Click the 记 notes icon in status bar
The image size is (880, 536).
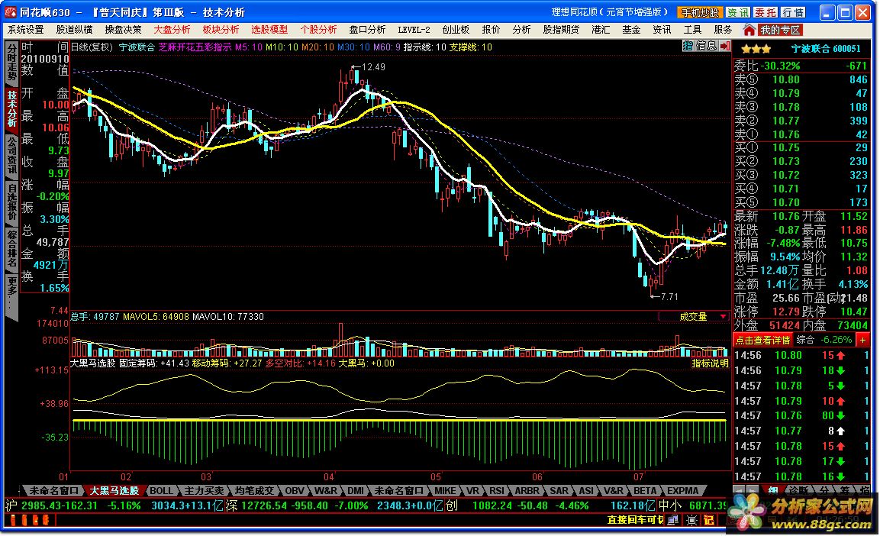click(x=709, y=520)
